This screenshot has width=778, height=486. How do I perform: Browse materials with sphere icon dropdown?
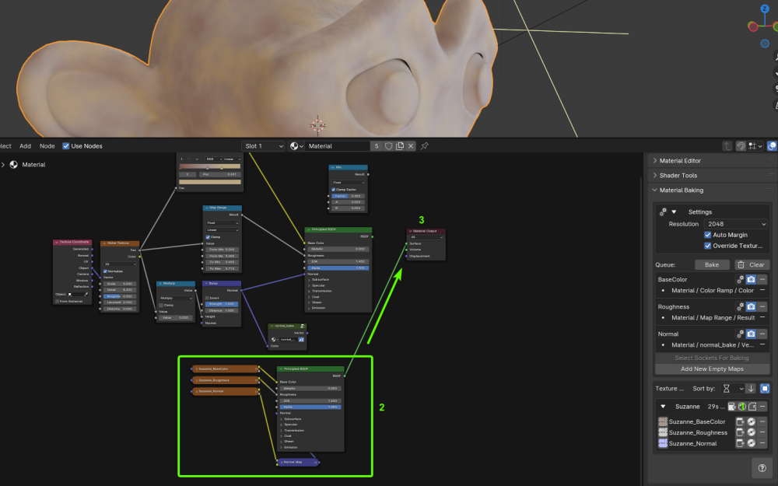pos(296,146)
